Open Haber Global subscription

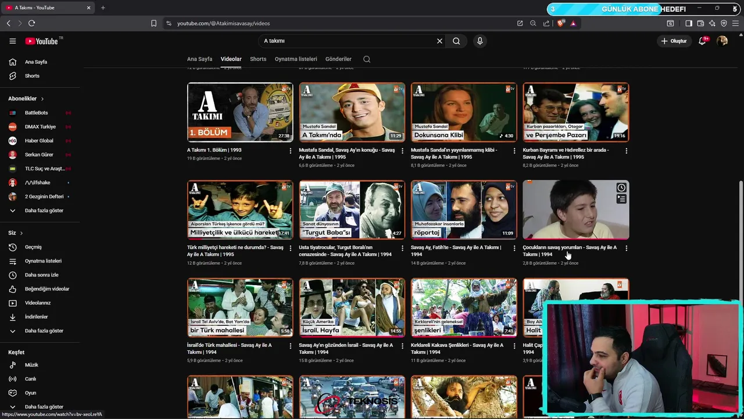pyautogui.click(x=40, y=140)
